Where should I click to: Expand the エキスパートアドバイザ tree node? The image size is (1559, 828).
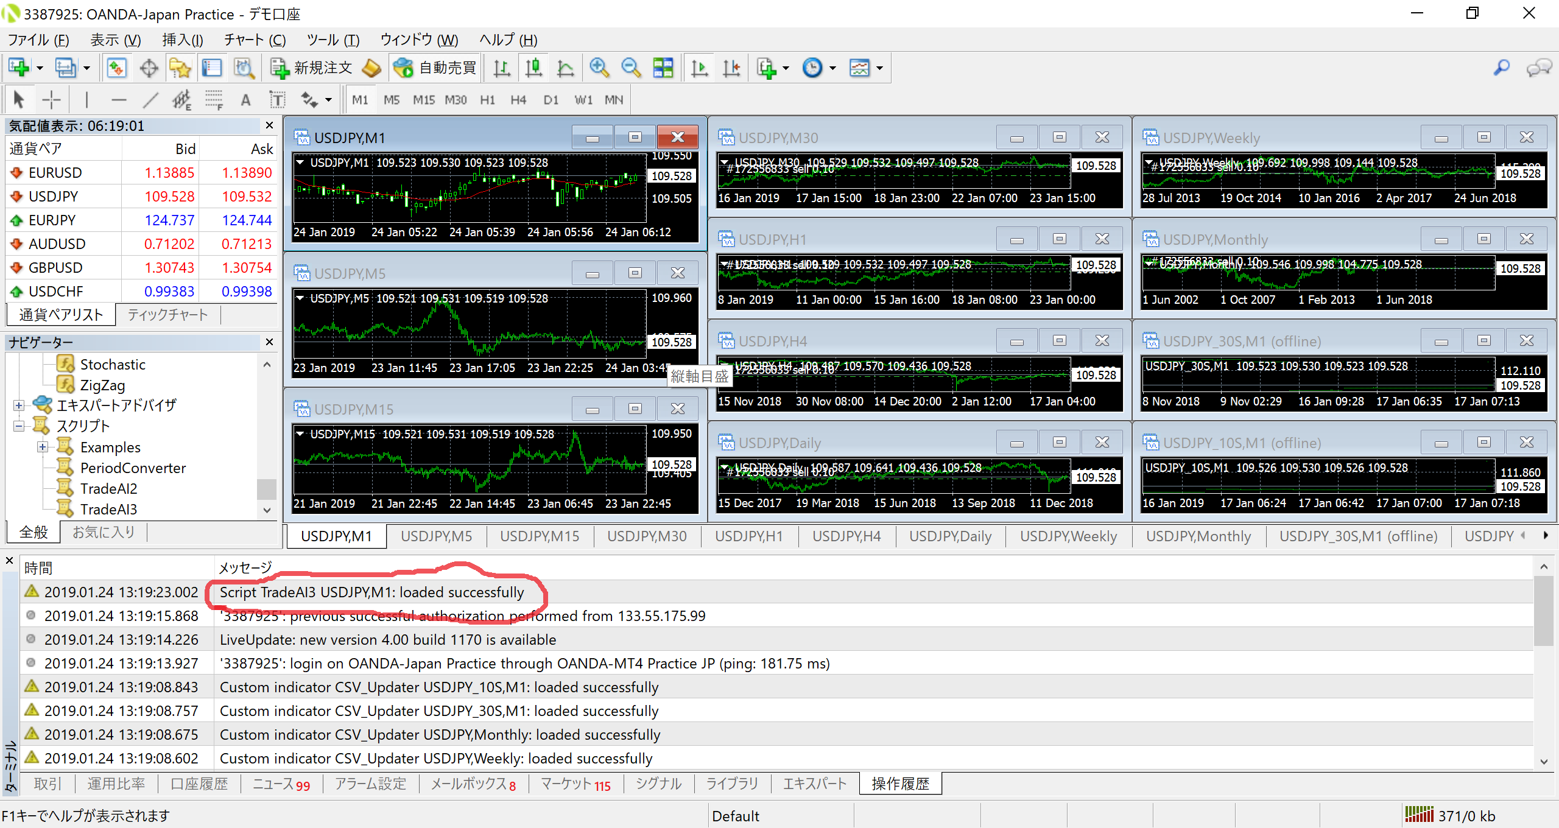(19, 405)
